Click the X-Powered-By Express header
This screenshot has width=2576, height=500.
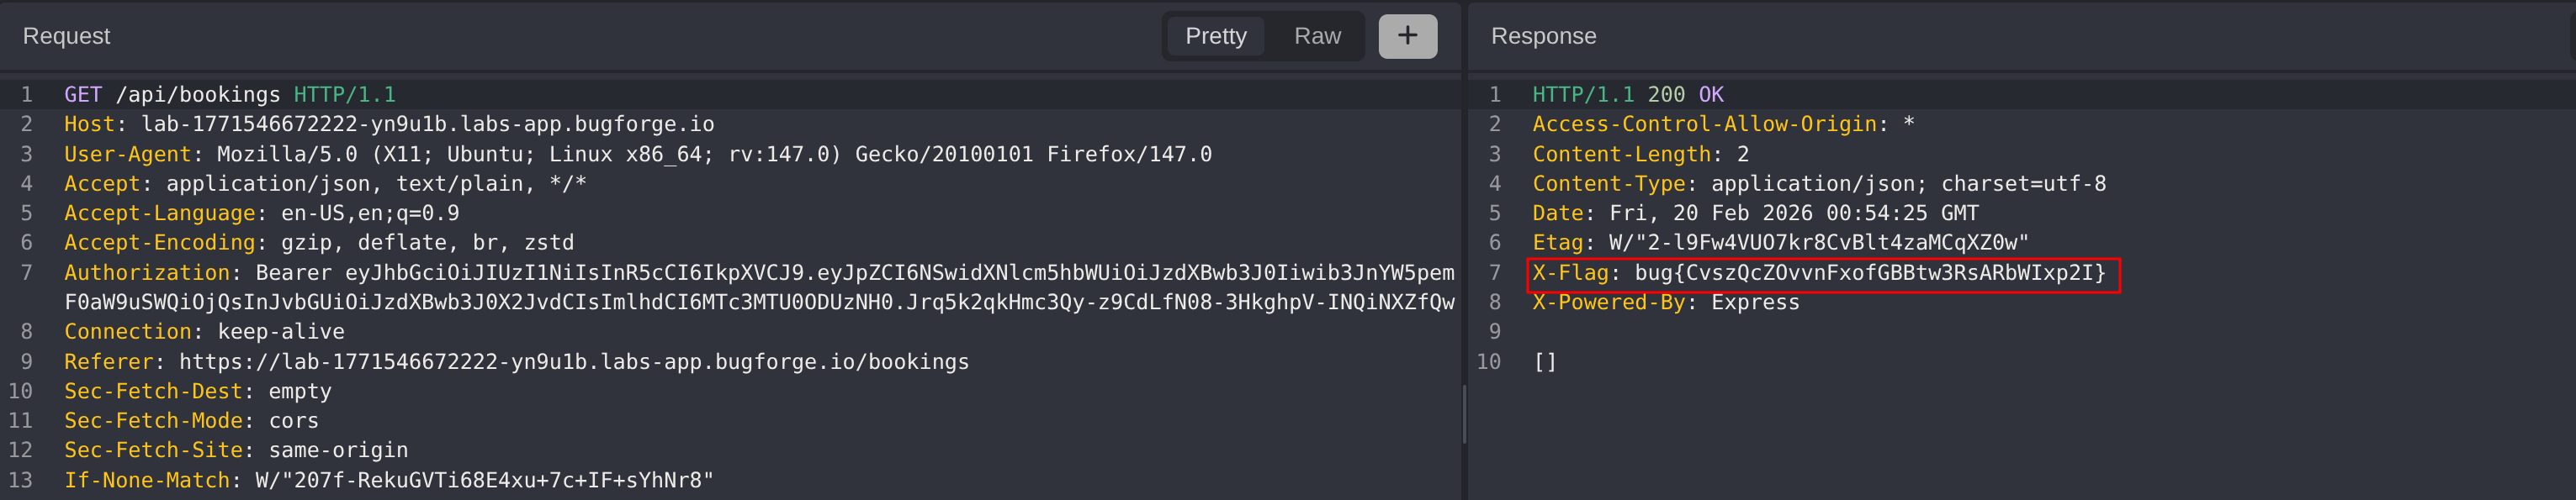1665,303
